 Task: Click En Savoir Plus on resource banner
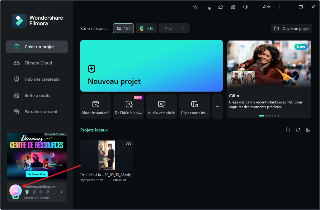(36, 174)
